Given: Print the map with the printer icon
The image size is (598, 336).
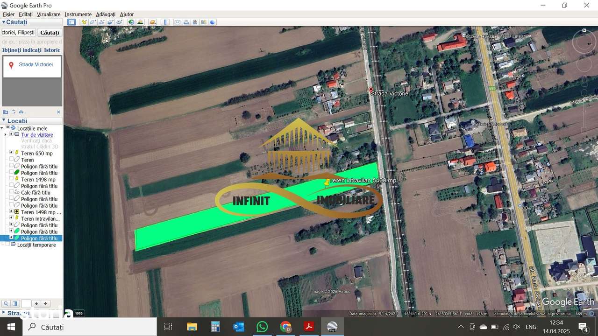Looking at the screenshot, I should click(186, 21).
